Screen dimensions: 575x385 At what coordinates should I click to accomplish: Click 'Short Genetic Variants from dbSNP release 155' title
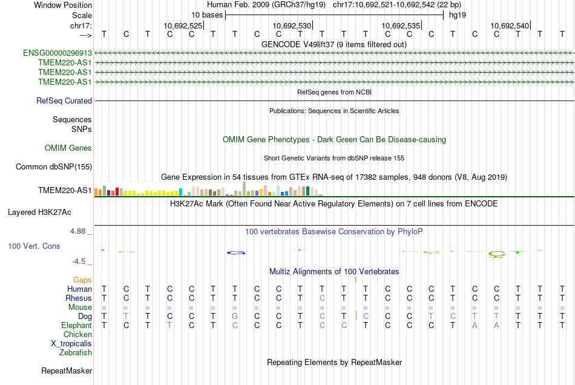[334, 158]
